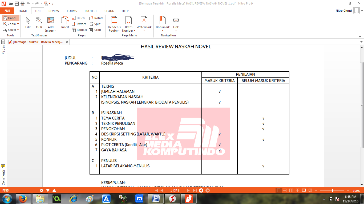Switch to the CLOUD tab

pyautogui.click(x=109, y=11)
